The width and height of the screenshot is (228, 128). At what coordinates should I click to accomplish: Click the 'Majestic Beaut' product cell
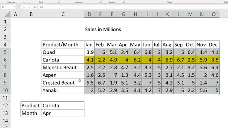click(x=63, y=68)
